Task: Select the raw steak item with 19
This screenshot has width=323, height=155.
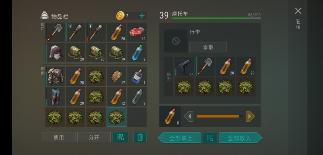Action: pos(137,32)
